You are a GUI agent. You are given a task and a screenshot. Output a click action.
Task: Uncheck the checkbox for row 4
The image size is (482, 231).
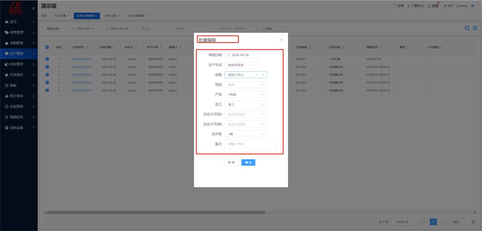[47, 82]
